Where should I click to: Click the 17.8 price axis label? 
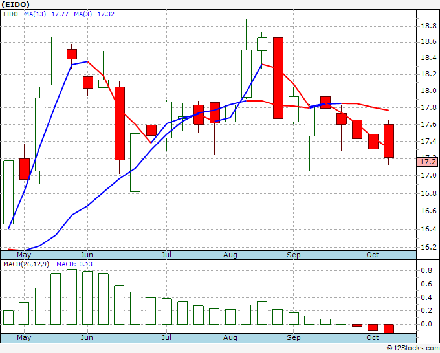coord(428,108)
